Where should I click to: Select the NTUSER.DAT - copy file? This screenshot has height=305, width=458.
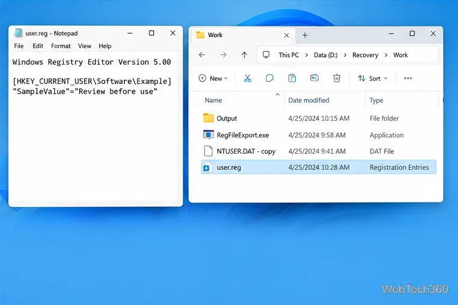coord(319,151)
